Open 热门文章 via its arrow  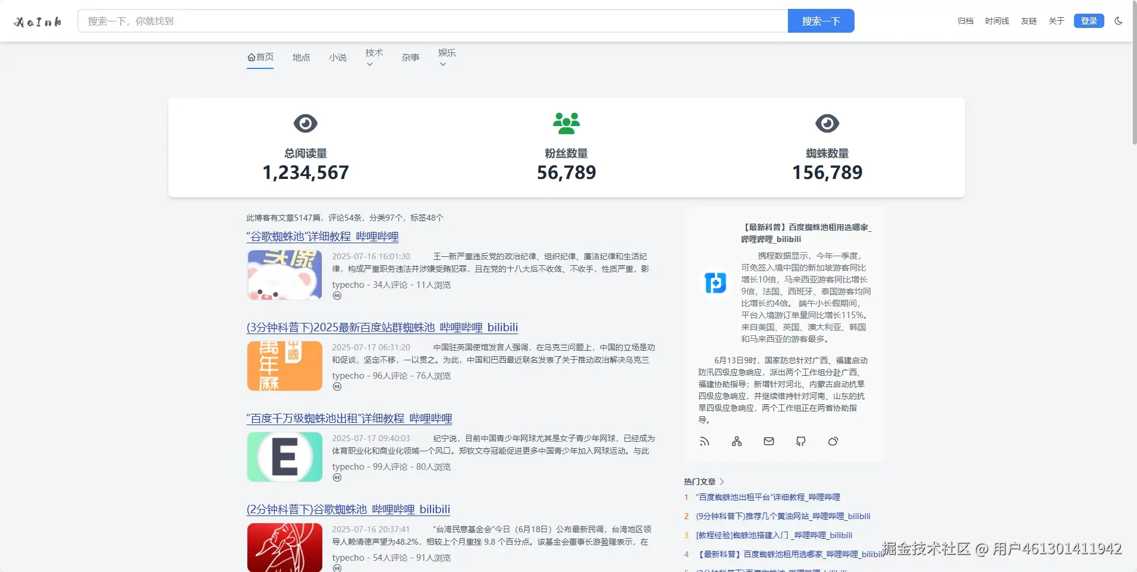click(721, 482)
